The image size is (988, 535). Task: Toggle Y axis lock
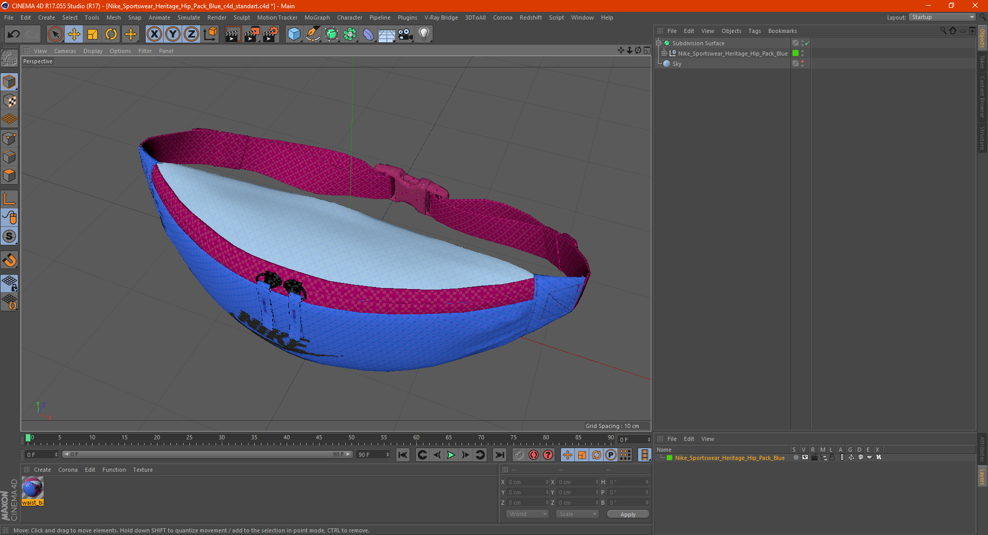173,34
